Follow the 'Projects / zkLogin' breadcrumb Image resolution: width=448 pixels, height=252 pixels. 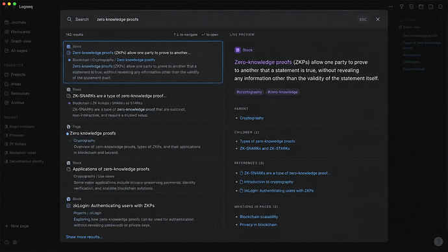(87, 213)
